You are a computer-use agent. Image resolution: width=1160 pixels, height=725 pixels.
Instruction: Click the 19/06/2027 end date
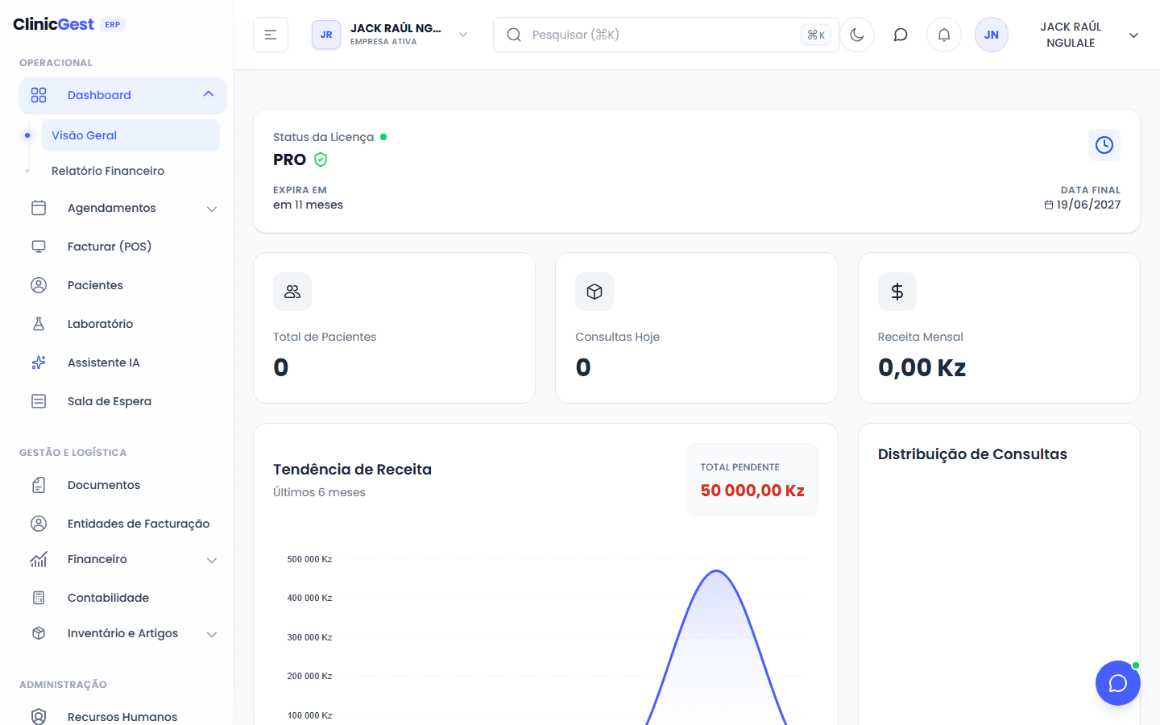click(1088, 205)
